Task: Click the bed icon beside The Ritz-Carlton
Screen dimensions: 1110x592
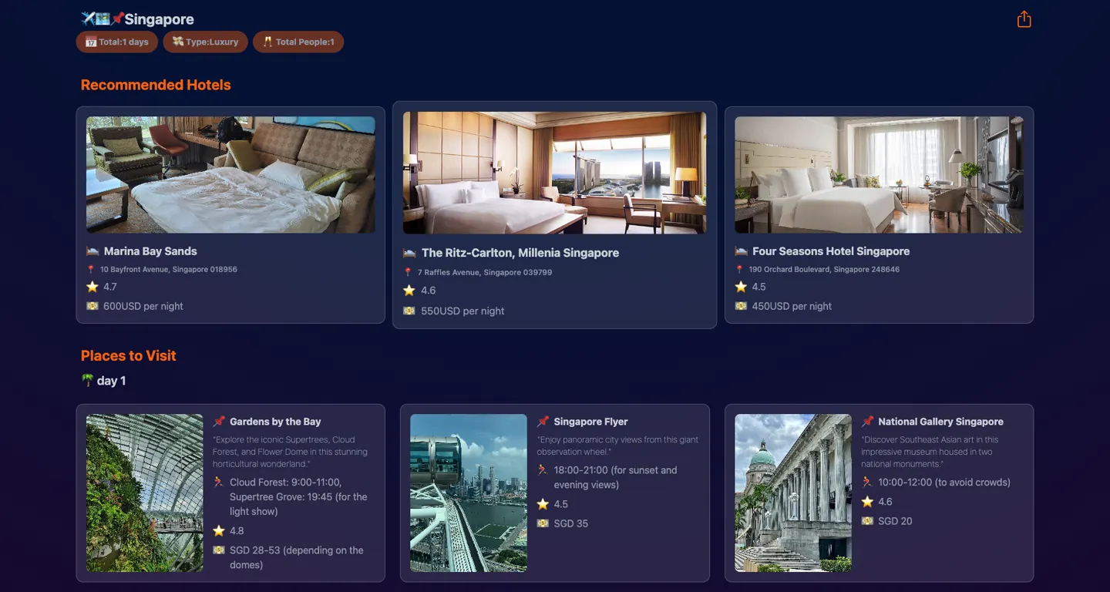Action: (409, 253)
